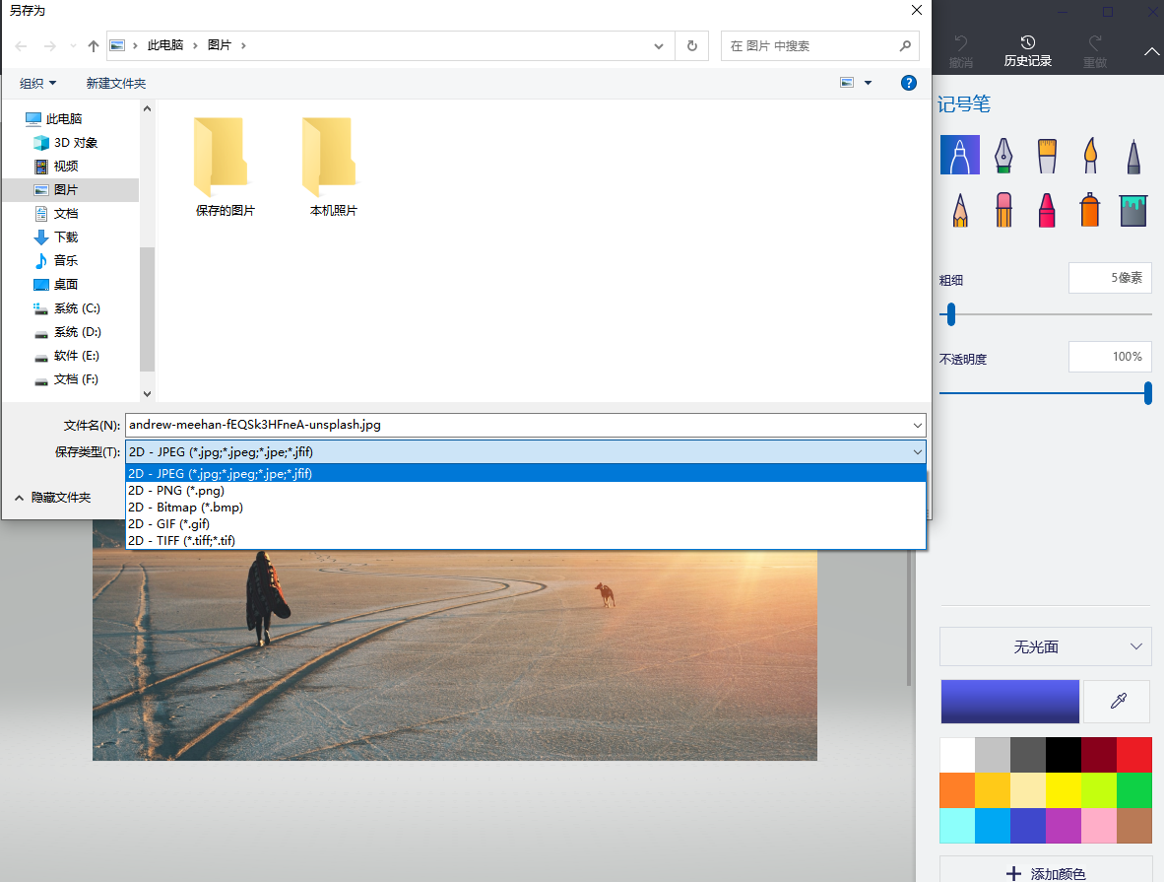Open help in Save As dialog
The image size is (1164, 882).
click(x=909, y=83)
